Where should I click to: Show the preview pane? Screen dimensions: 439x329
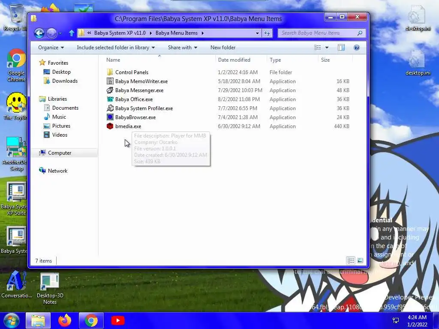pos(341,48)
